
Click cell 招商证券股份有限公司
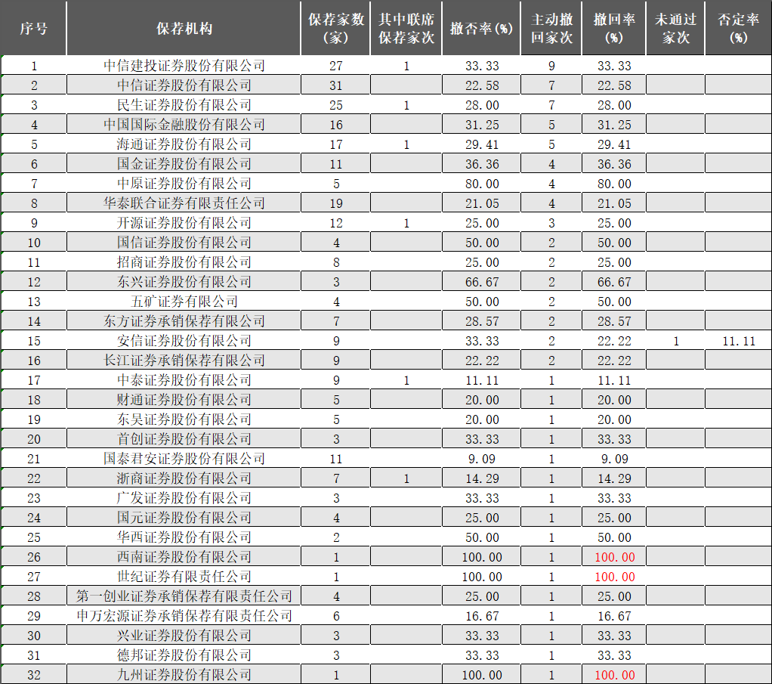point(184,262)
